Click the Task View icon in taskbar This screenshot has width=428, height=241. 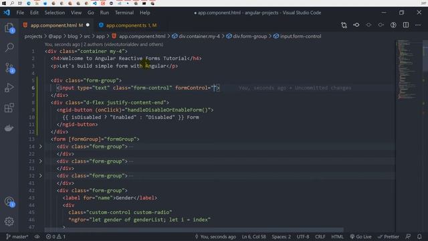coord(20,3)
